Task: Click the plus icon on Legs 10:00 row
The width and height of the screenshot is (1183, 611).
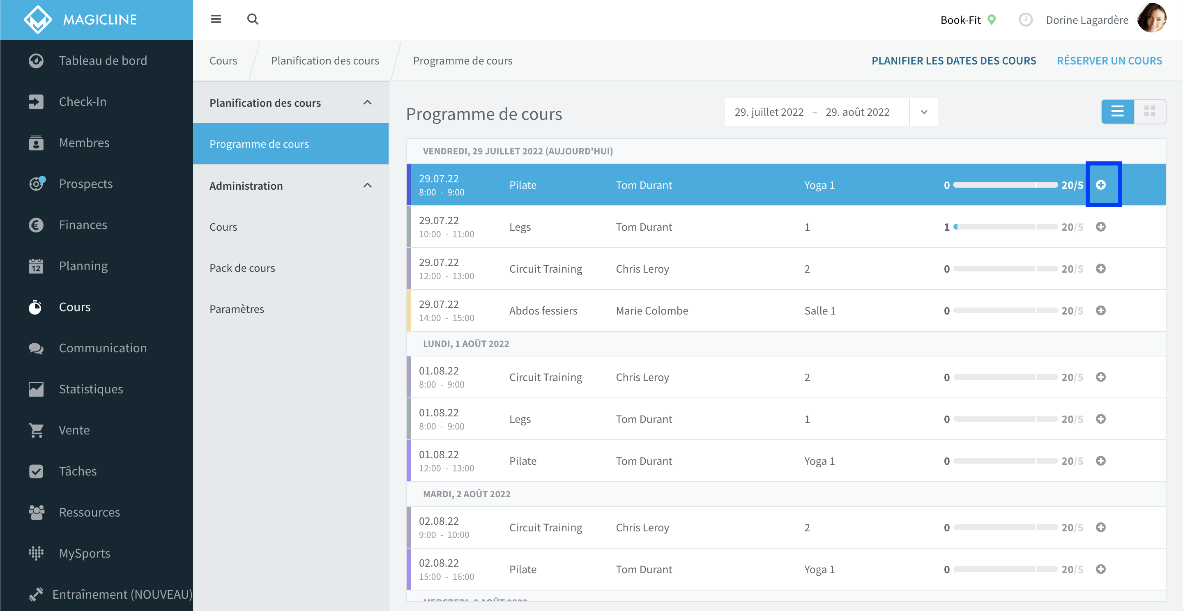Action: click(1101, 227)
